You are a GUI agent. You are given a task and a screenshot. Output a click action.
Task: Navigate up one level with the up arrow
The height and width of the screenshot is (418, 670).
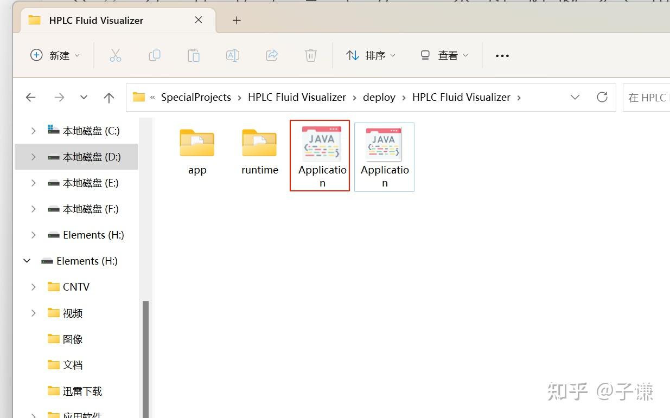click(109, 97)
